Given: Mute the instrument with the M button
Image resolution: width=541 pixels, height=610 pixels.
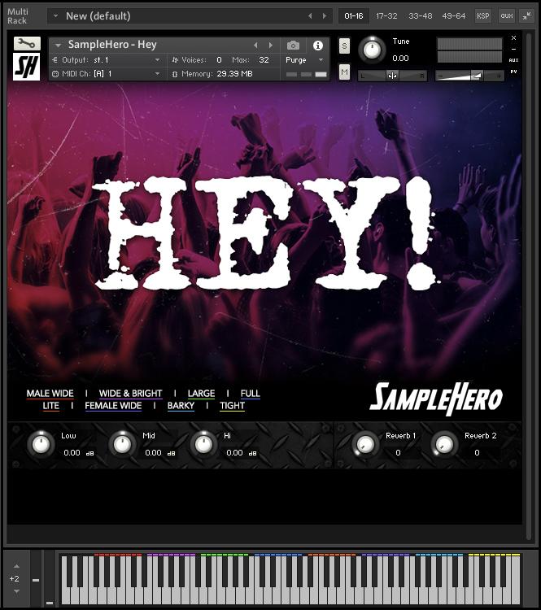Looking at the screenshot, I should [344, 72].
